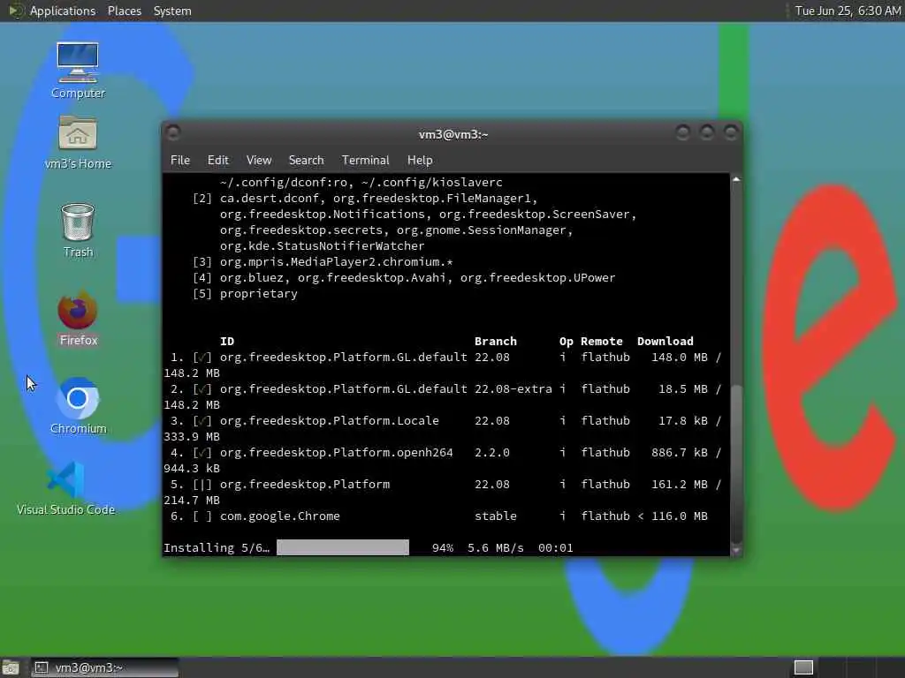Image resolution: width=905 pixels, height=678 pixels.
Task: Maximize the terminal window
Action: [x=706, y=133]
